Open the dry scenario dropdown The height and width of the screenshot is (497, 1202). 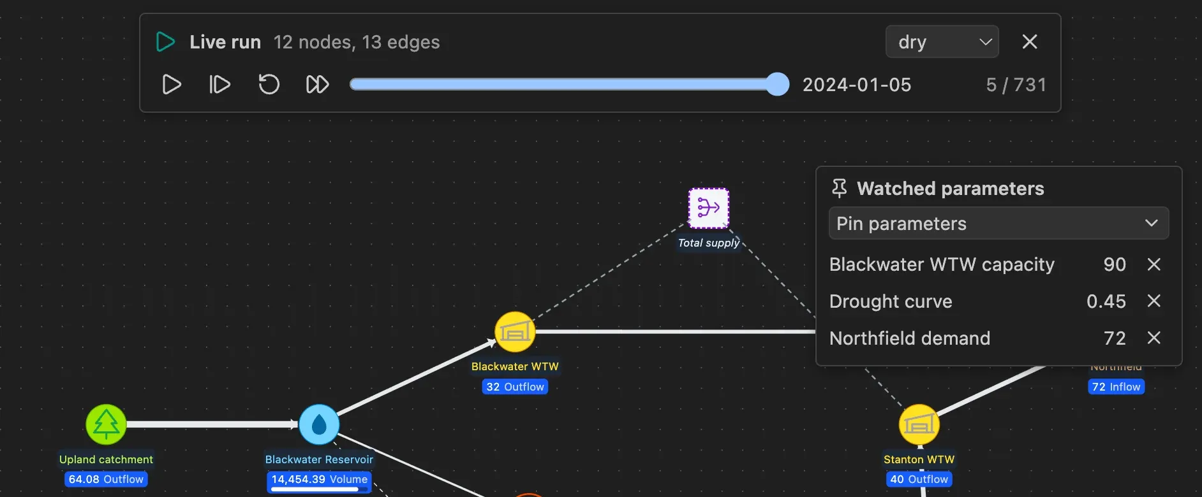[942, 42]
